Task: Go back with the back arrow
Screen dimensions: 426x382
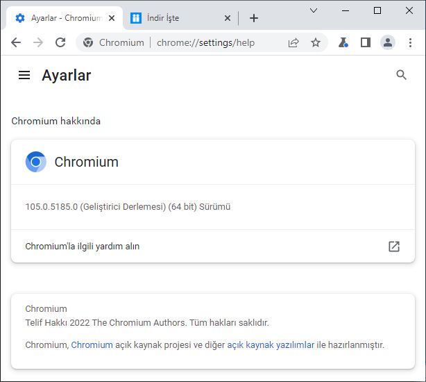Action: [x=16, y=42]
